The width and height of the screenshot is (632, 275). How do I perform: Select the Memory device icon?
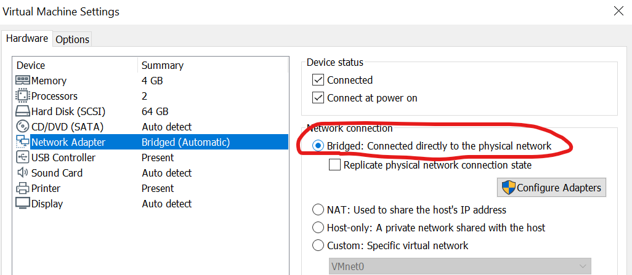(x=23, y=80)
